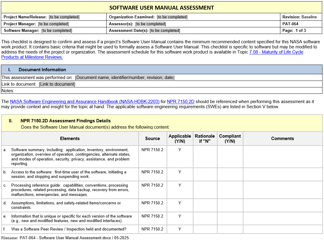The image size is (324, 241).
Task: Click the Project Manager placeholder field
Action: (53, 24)
